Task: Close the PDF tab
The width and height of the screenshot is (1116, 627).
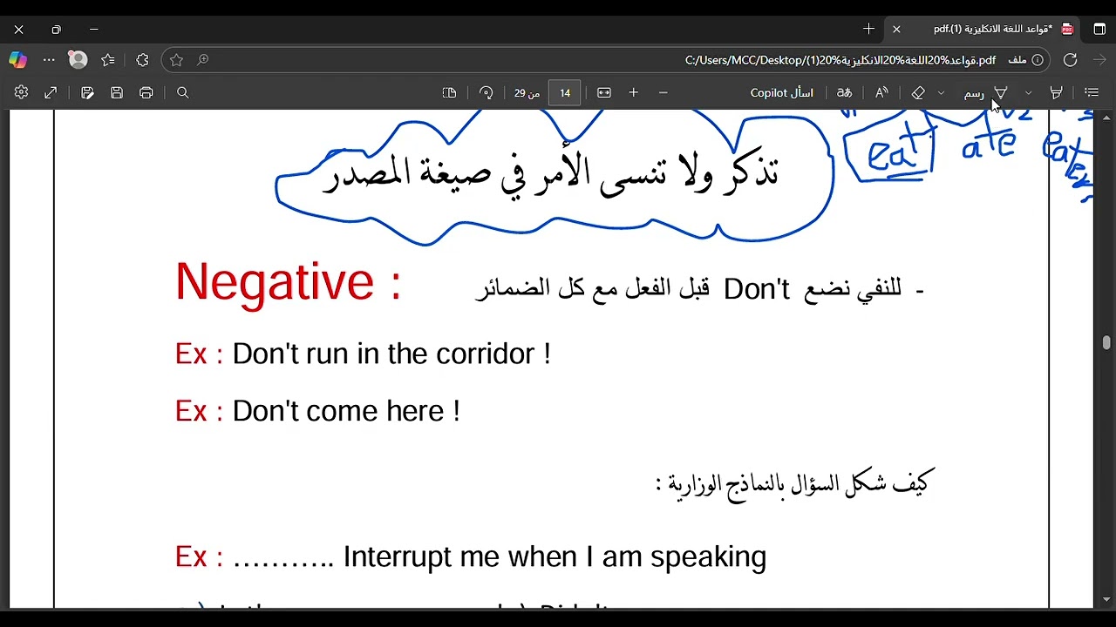Action: (896, 29)
